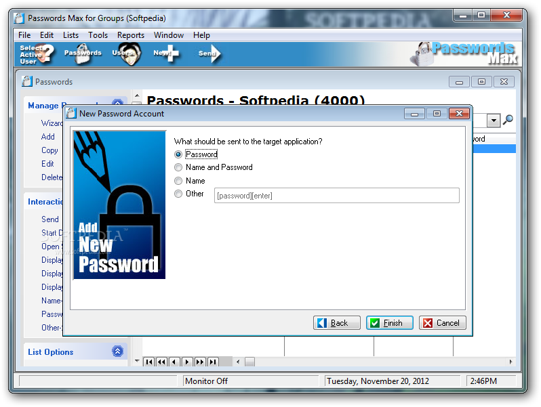Jump to last record navigation icon
This screenshot has width=541, height=407.
[x=214, y=362]
